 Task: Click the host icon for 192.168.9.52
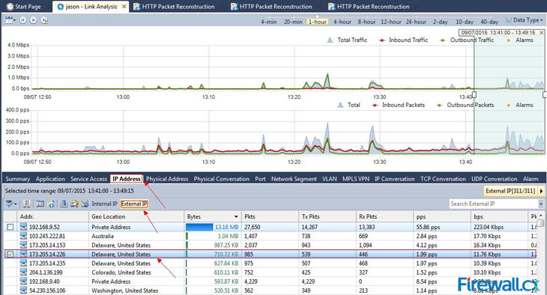point(23,227)
